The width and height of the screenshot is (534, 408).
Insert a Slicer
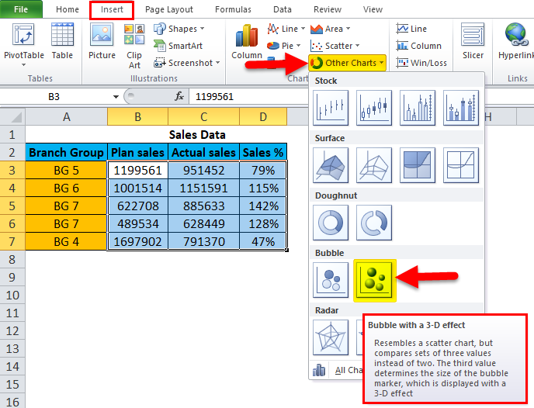click(x=473, y=41)
